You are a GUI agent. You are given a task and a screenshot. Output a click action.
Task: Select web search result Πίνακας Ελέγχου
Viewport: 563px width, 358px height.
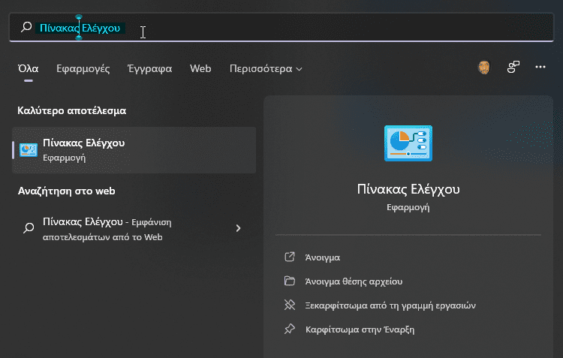pyautogui.click(x=134, y=229)
